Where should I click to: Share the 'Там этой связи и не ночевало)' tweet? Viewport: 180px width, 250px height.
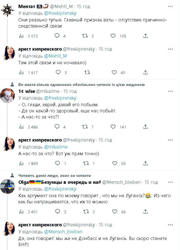(x=145, y=72)
